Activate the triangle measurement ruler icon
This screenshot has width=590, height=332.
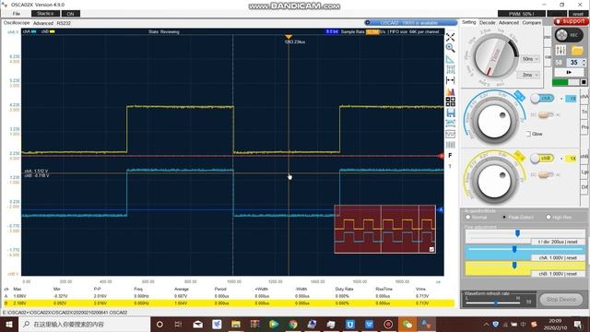point(450,59)
